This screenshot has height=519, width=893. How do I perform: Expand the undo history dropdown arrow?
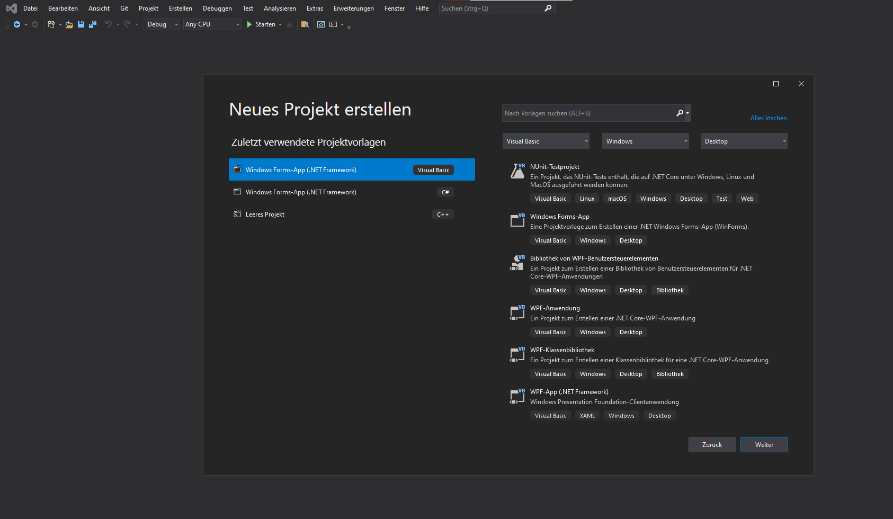pyautogui.click(x=118, y=24)
